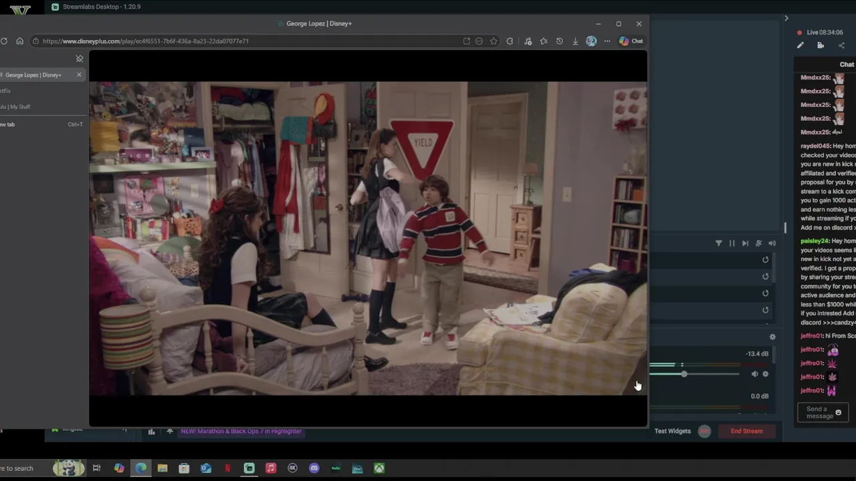Viewport: 856px width, 481px height.
Task: Click Test Widgets
Action: pyautogui.click(x=673, y=431)
